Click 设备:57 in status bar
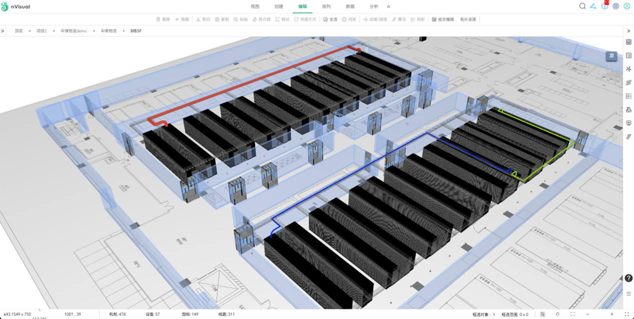 [153, 314]
